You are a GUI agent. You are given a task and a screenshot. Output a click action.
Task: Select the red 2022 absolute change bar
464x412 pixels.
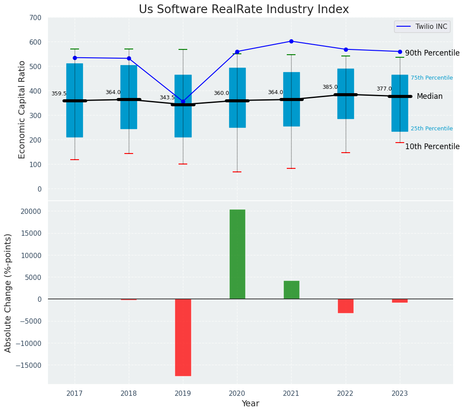coord(345,306)
